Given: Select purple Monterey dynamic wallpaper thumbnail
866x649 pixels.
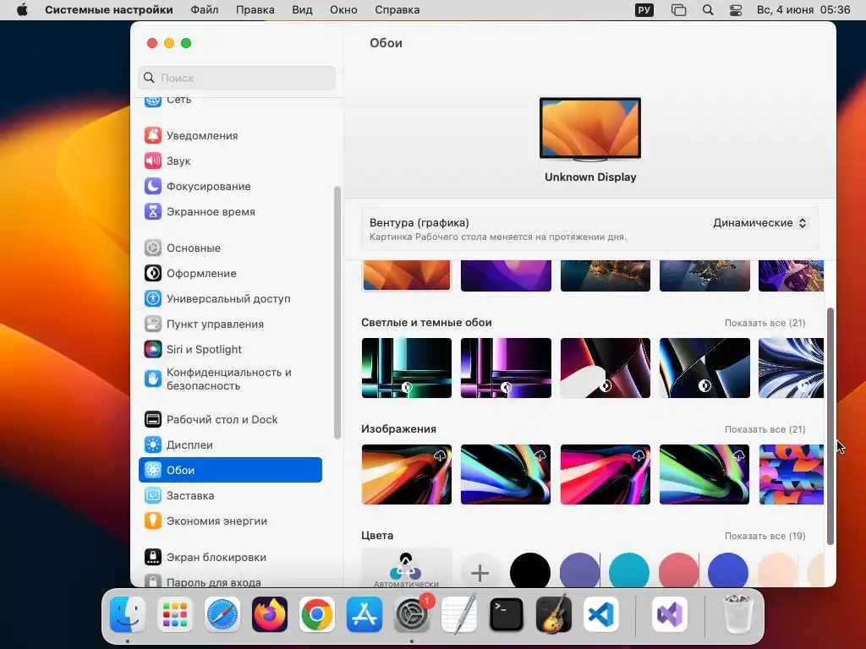Looking at the screenshot, I should coord(506,275).
